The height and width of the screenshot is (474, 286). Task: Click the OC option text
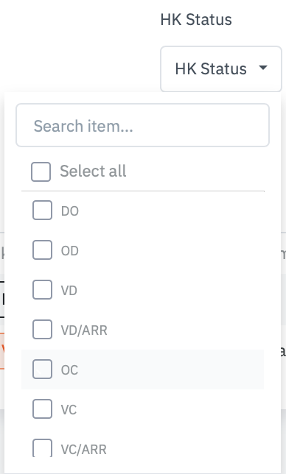point(69,370)
